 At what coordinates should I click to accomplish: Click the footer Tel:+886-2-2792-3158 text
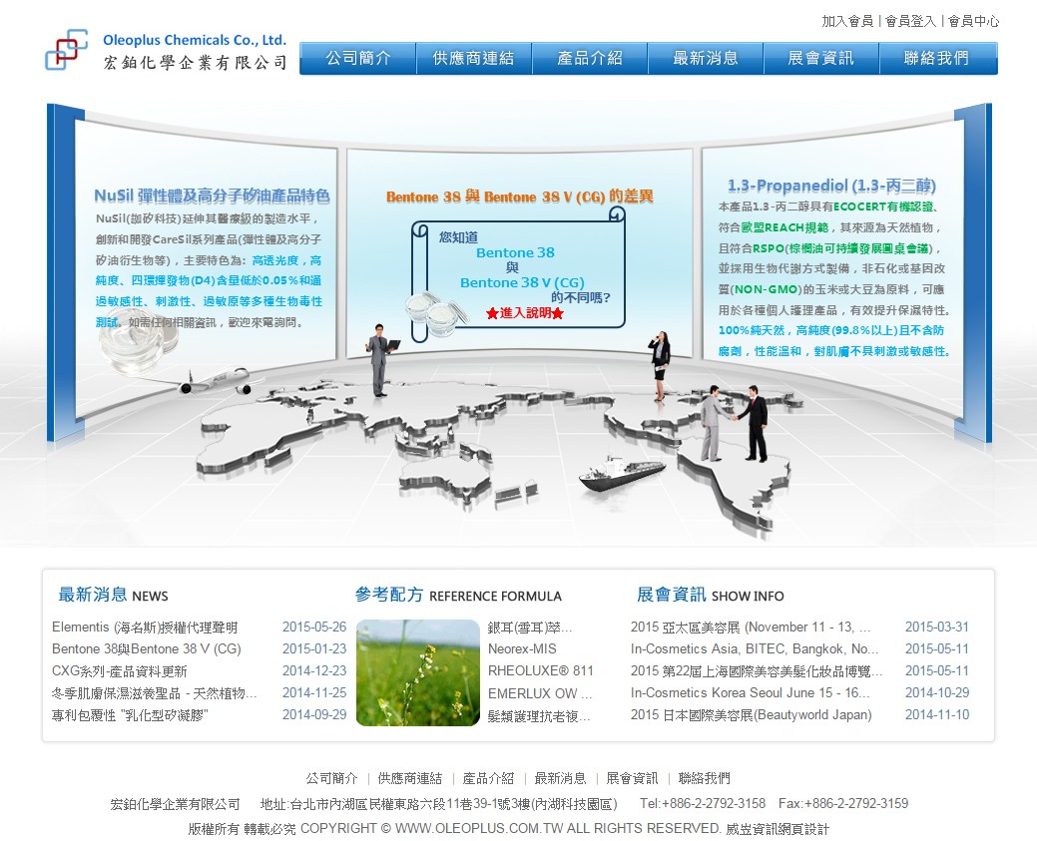pyautogui.click(x=703, y=804)
